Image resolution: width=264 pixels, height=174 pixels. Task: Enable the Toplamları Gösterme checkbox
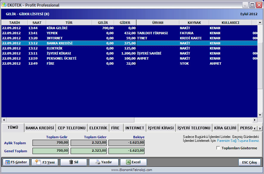click(x=218, y=148)
